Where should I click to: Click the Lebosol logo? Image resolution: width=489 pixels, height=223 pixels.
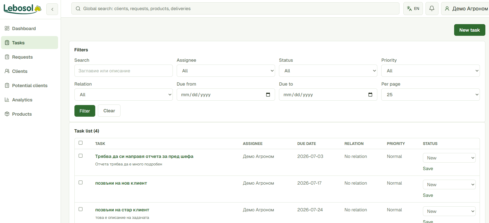[x=22, y=9]
